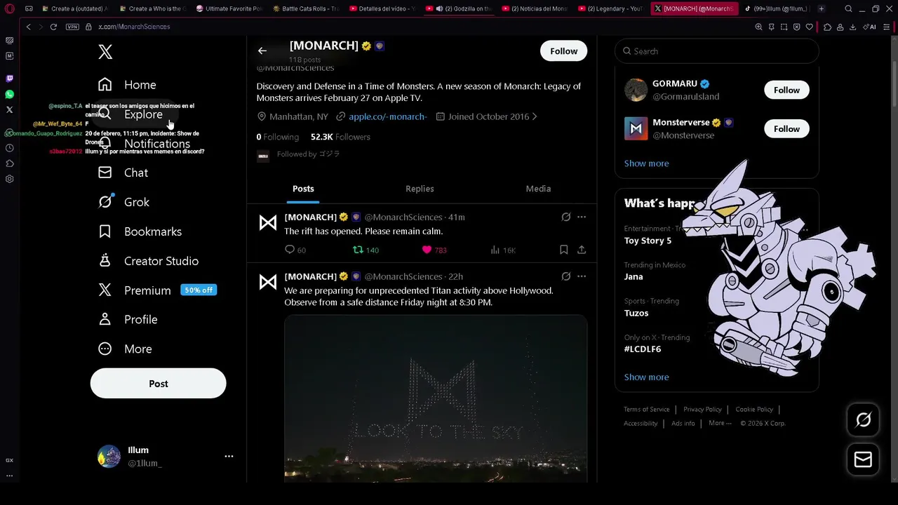Show more suggested accounts
898x505 pixels.
click(646, 163)
